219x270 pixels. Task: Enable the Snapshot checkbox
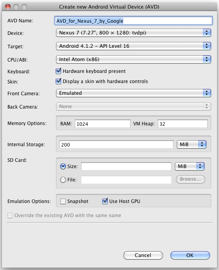[63, 201]
